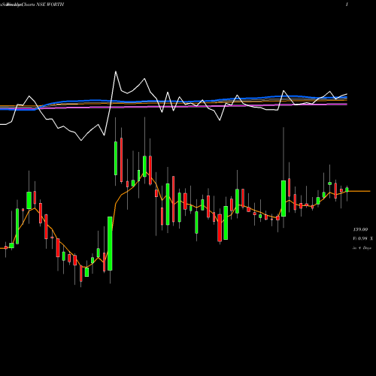Click the "in 4 Days" label
This screenshot has height=376, width=376.
362,248
